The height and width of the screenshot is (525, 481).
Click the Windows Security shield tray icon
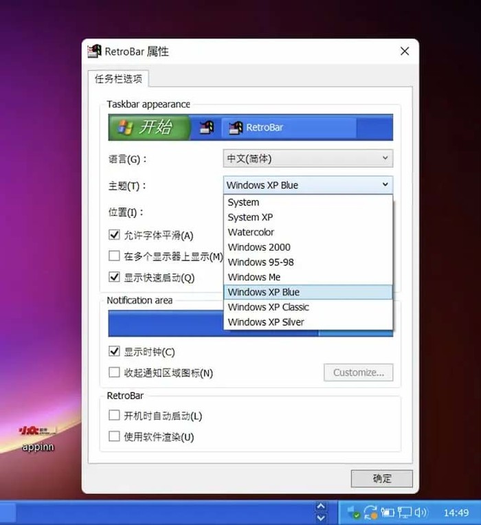click(353, 513)
